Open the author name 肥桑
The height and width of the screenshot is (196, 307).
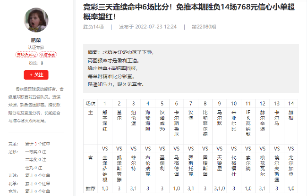[36, 40]
